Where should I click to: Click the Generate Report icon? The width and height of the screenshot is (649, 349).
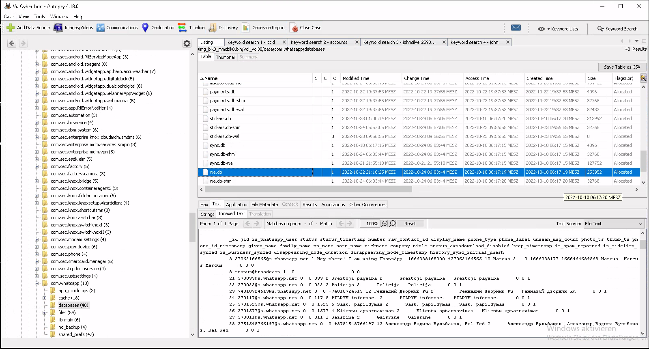pyautogui.click(x=246, y=28)
